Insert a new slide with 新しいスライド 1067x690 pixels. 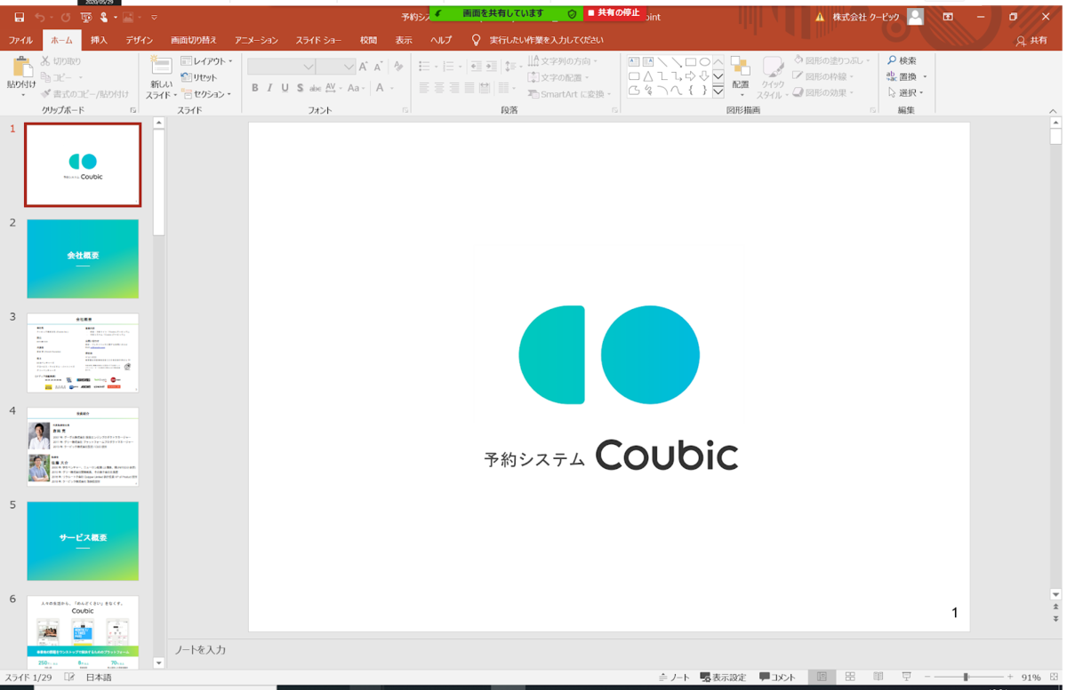(x=161, y=77)
